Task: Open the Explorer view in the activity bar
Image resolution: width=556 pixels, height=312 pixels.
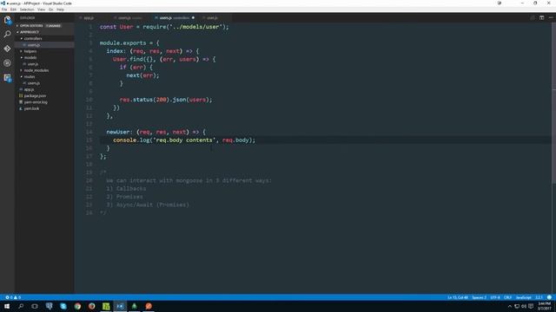Action: coord(7,20)
